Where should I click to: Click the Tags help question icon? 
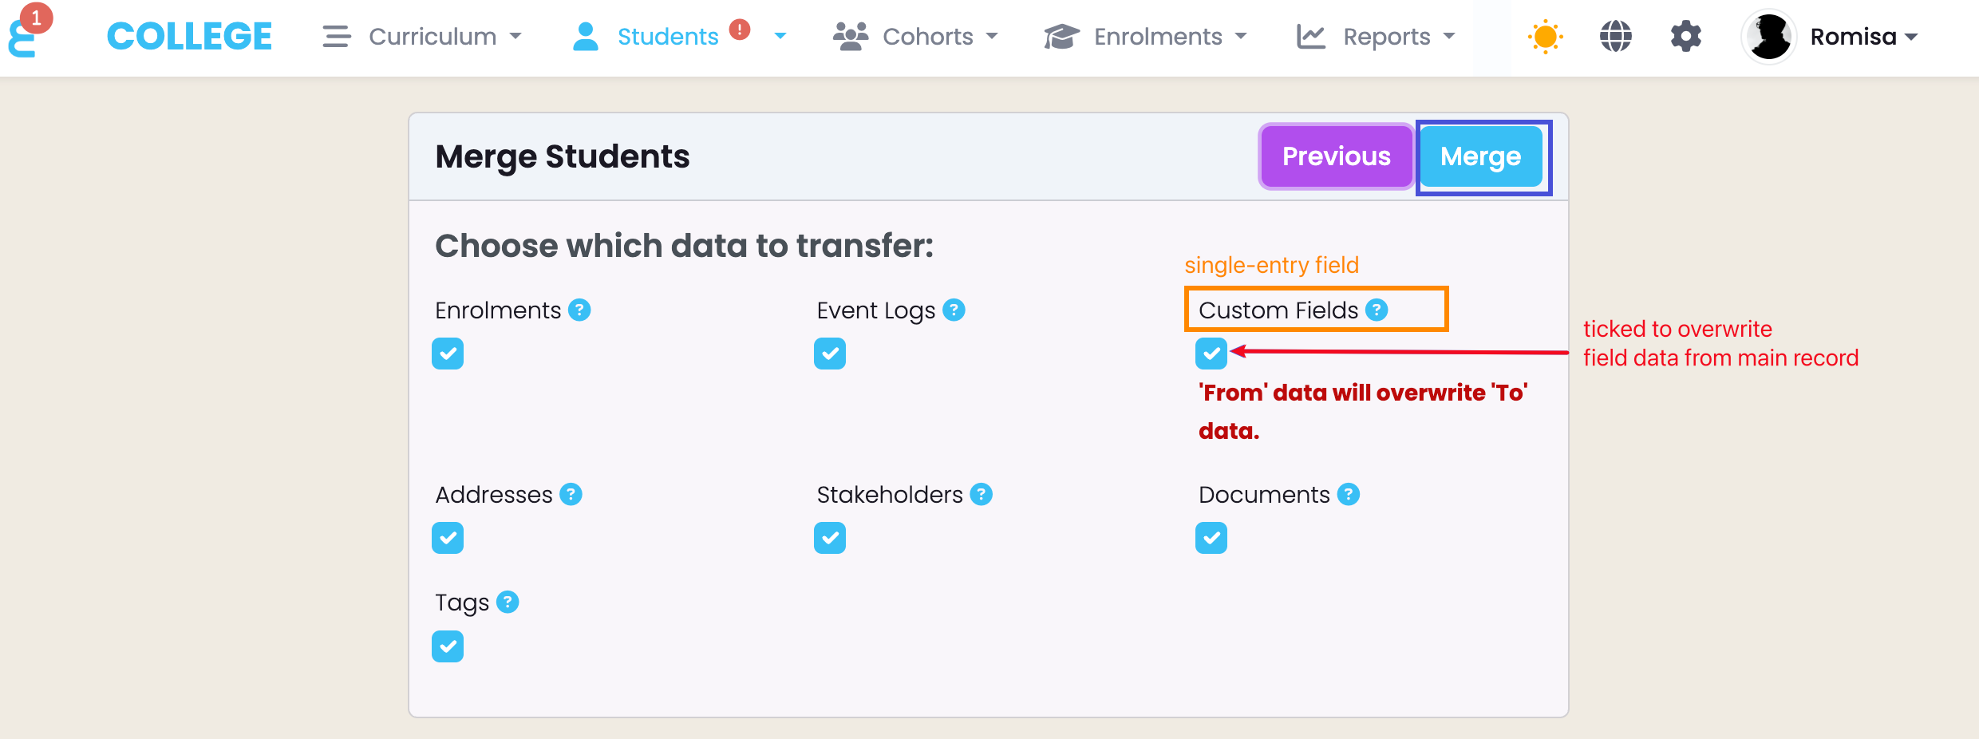click(508, 602)
